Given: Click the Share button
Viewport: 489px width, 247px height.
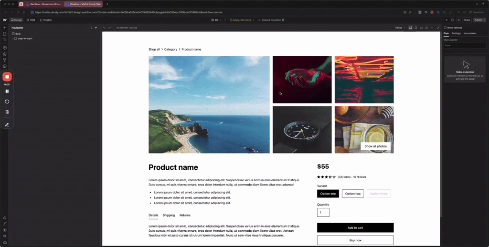Looking at the screenshot, I should click(x=467, y=20).
